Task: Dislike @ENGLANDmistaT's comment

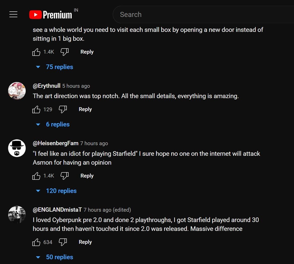Action: 63,242
